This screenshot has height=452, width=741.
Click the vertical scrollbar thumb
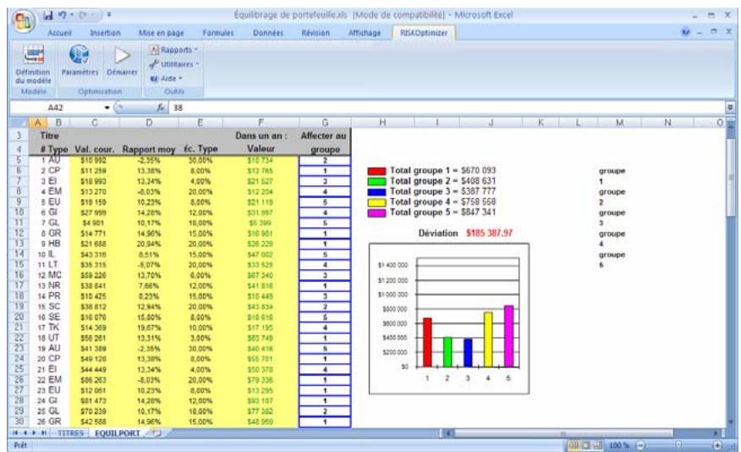[731, 177]
